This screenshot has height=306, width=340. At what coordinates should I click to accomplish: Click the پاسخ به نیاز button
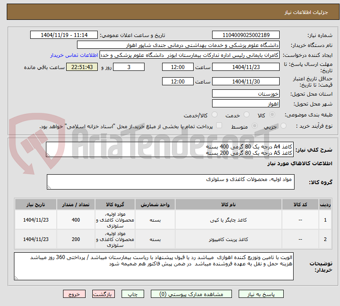(x=261, y=294)
